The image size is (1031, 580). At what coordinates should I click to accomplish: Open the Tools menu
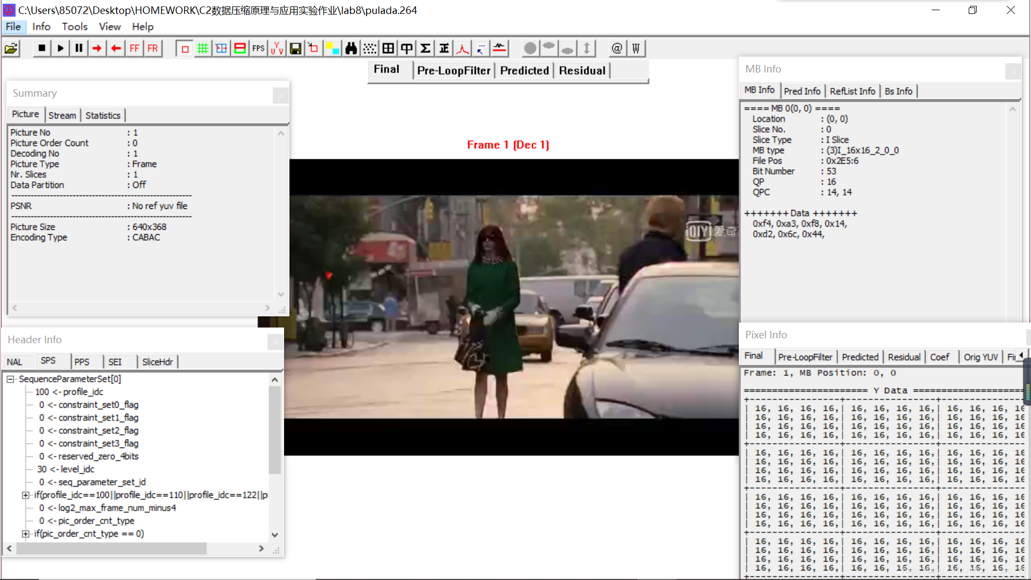75,26
